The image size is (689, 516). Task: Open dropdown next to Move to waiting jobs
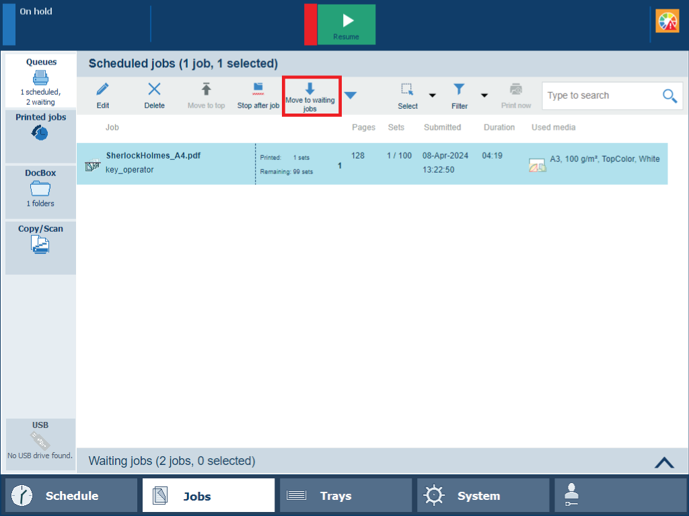[x=351, y=95]
